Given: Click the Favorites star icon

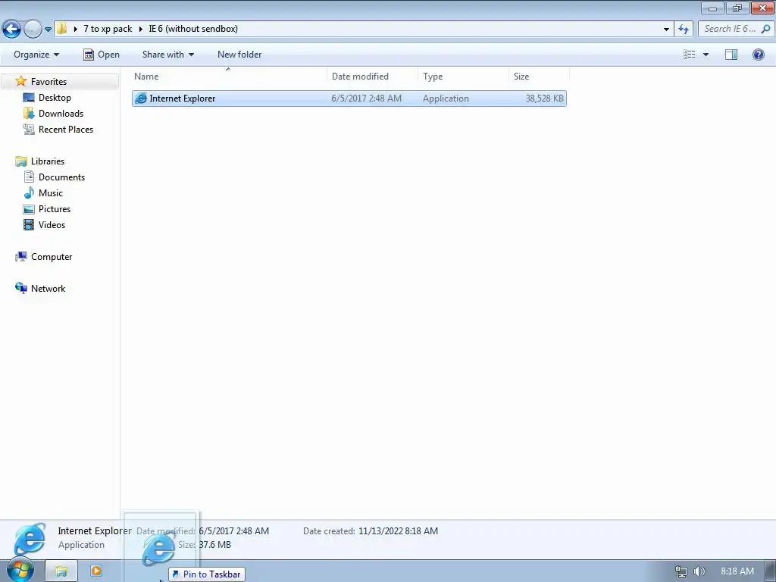Looking at the screenshot, I should pyautogui.click(x=20, y=81).
